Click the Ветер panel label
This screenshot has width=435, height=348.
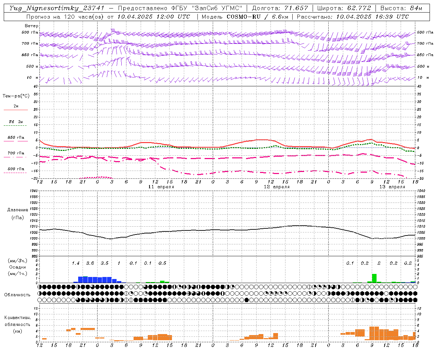[32, 26]
